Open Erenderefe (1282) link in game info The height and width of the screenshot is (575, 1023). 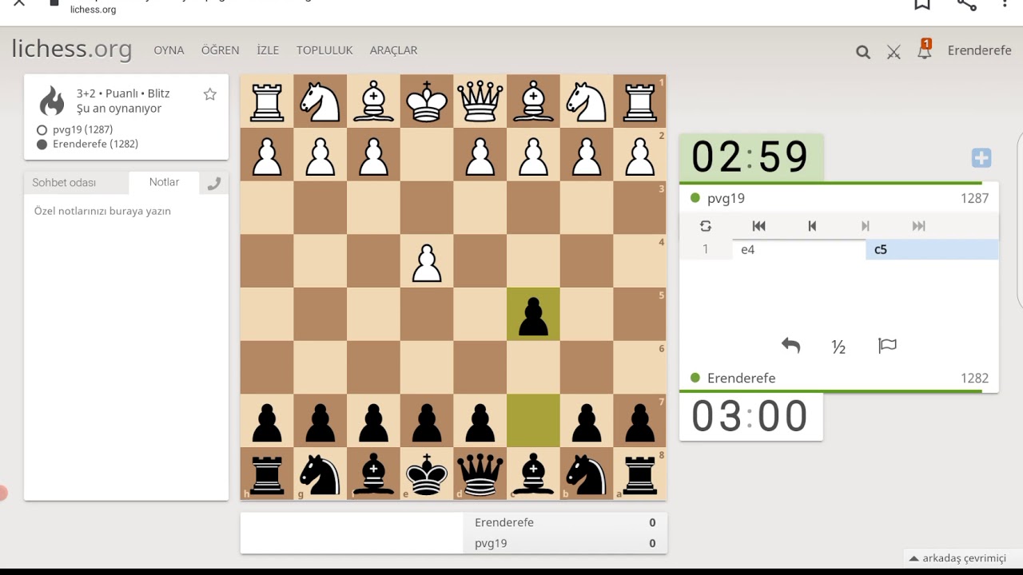(x=95, y=144)
